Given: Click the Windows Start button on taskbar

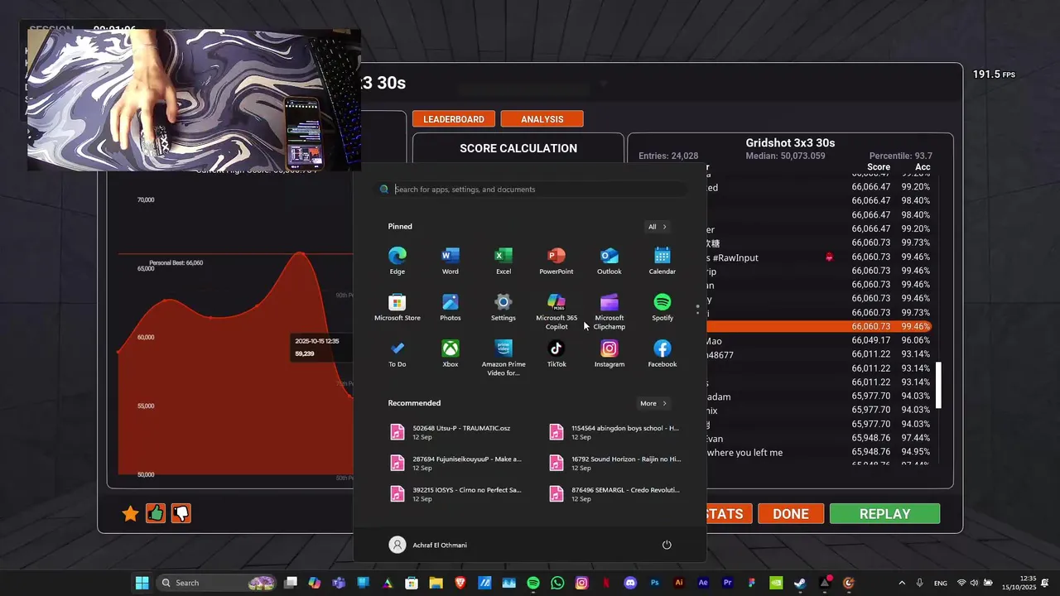Looking at the screenshot, I should pos(142,583).
